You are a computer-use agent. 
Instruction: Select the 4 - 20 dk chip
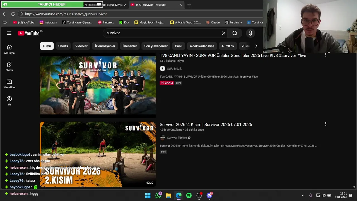(x=228, y=46)
